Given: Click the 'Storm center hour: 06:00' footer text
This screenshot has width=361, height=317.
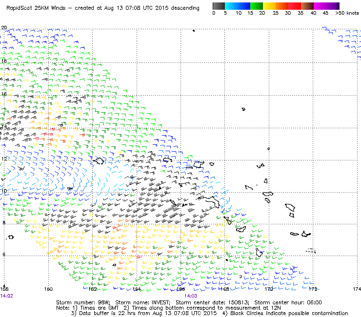Looking at the screenshot, I should click(288, 302).
